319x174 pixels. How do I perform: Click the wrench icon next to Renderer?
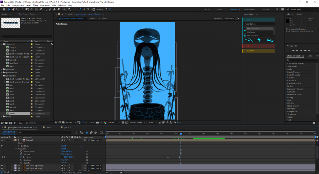tap(238, 18)
